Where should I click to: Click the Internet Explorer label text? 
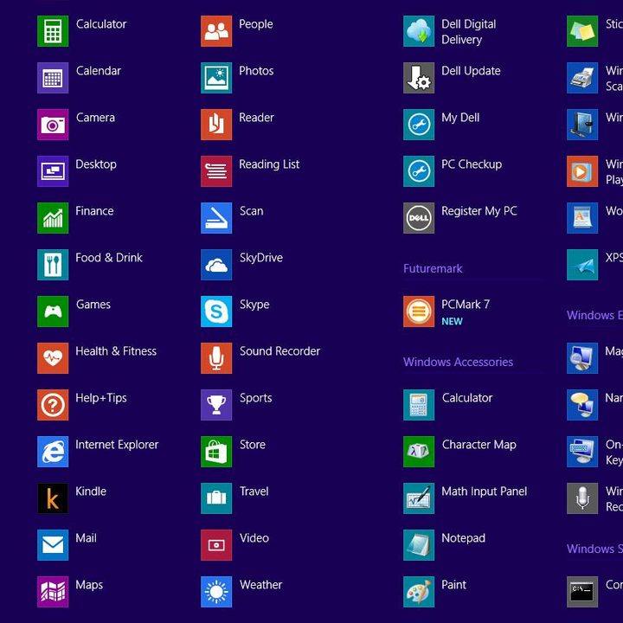117,445
